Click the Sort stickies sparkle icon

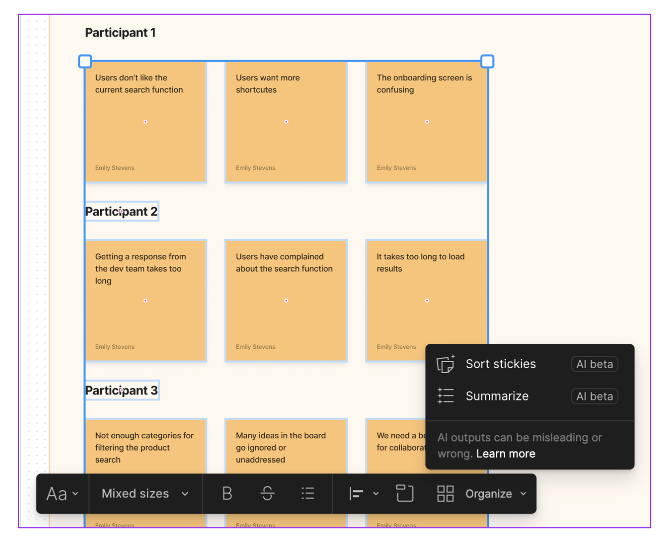[445, 364]
